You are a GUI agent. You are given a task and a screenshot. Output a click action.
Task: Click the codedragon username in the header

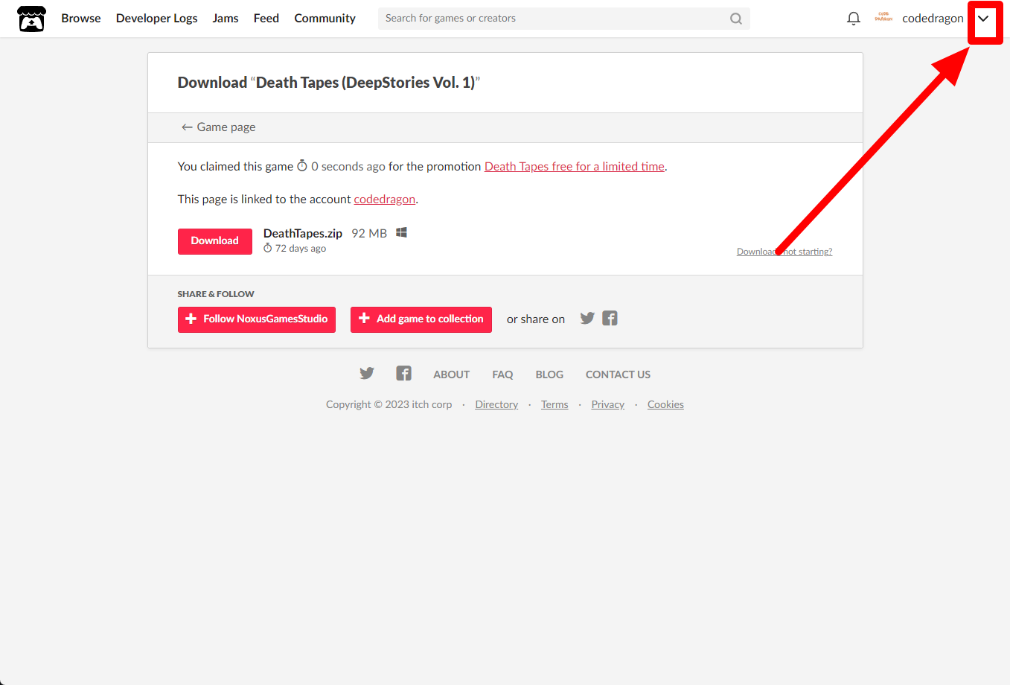coord(933,19)
